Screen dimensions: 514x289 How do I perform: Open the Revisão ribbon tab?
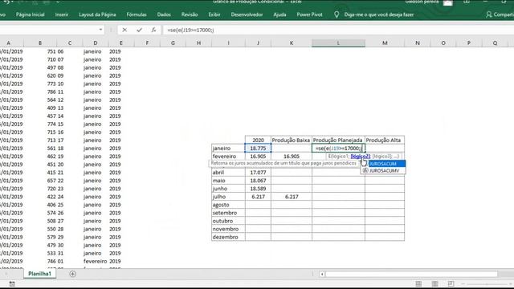(x=190, y=14)
